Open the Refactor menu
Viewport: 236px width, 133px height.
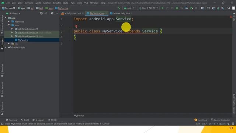coord(57,3)
